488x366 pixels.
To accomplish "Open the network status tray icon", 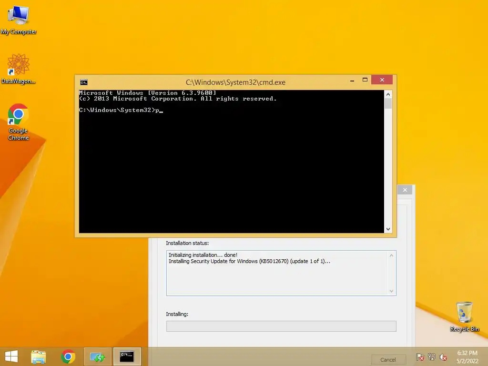I will (x=432, y=357).
